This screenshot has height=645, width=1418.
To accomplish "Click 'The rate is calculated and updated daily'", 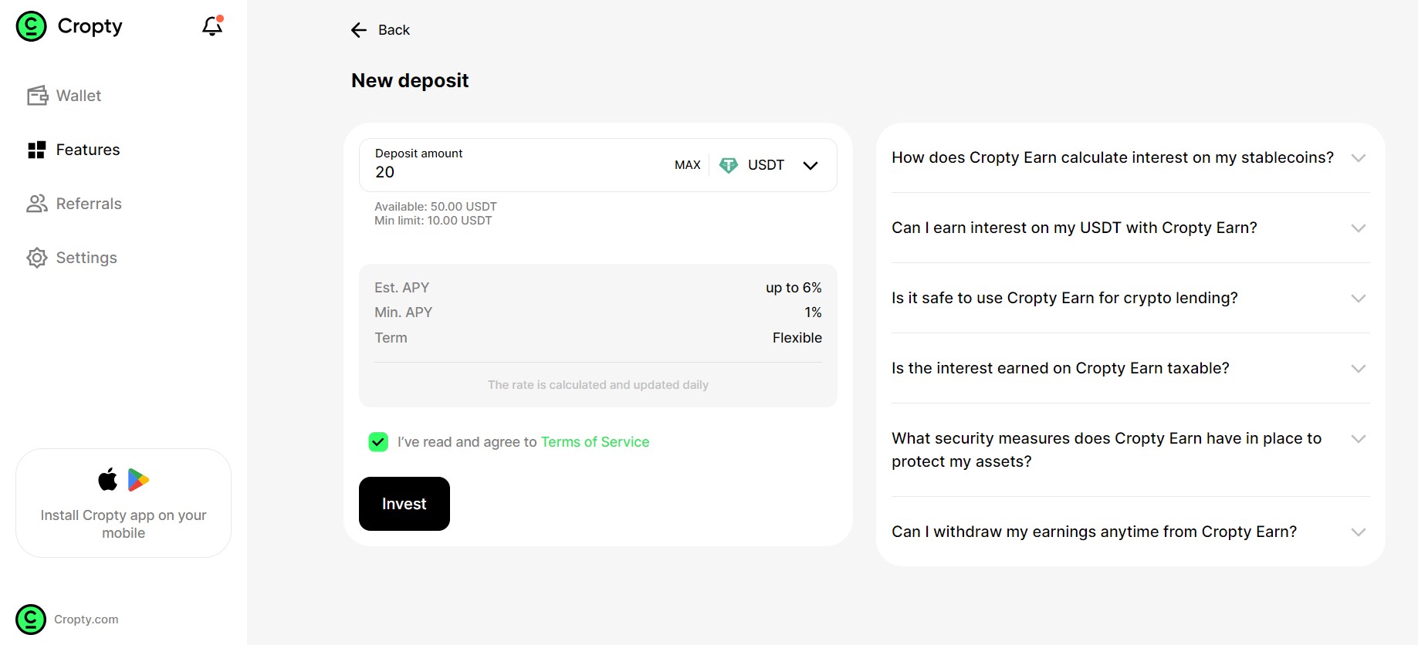I will click(598, 385).
